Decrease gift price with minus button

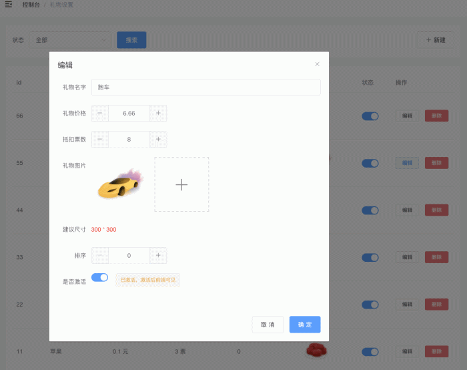pyautogui.click(x=100, y=114)
